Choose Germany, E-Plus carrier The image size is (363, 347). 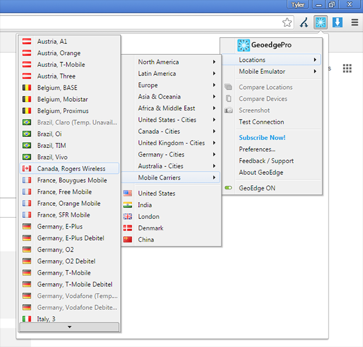tap(69, 226)
